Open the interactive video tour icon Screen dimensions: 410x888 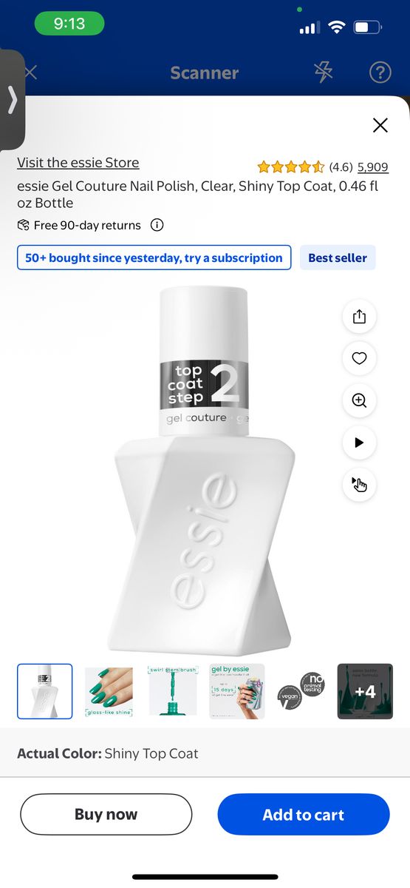(359, 485)
